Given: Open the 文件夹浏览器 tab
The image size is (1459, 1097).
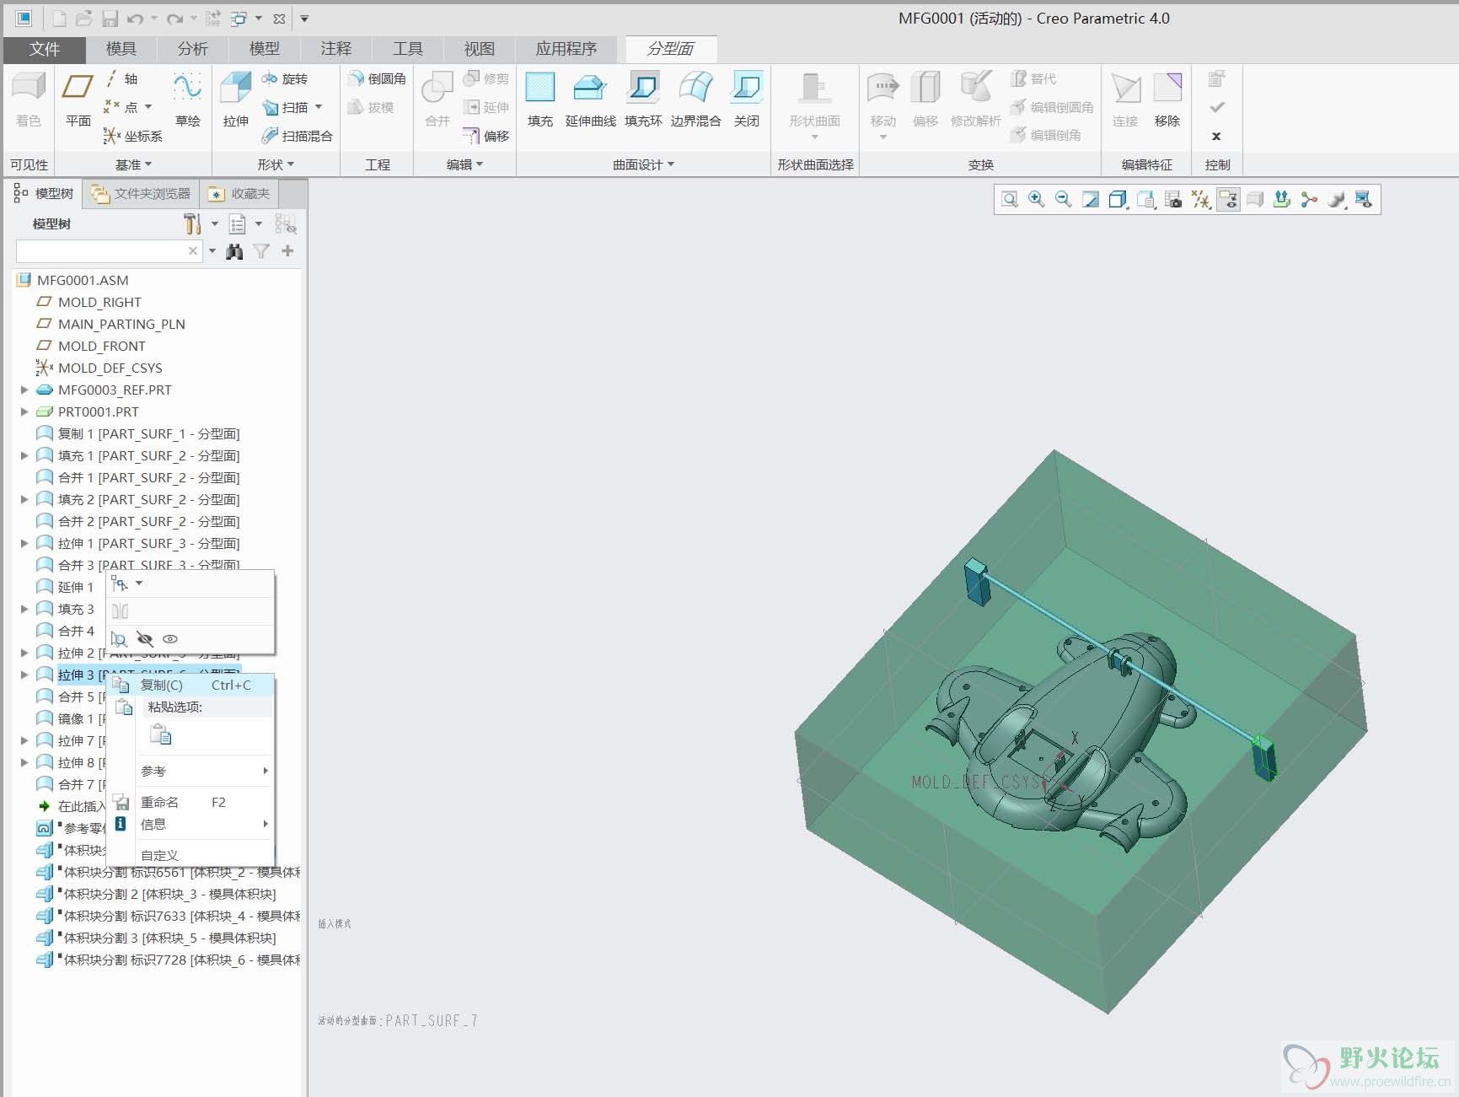Looking at the screenshot, I should pos(142,194).
